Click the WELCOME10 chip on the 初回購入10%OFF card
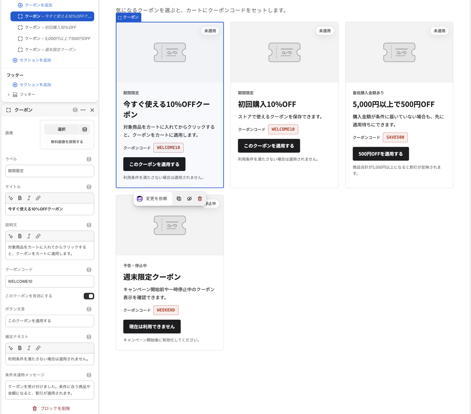This screenshot has width=471, height=414. point(283,129)
